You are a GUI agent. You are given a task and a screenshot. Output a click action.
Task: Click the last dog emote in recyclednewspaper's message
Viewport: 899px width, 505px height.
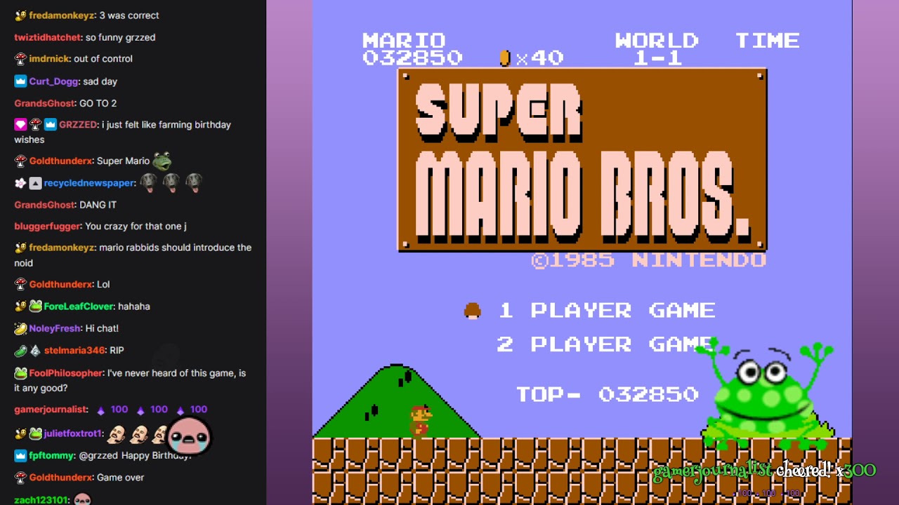(x=194, y=183)
